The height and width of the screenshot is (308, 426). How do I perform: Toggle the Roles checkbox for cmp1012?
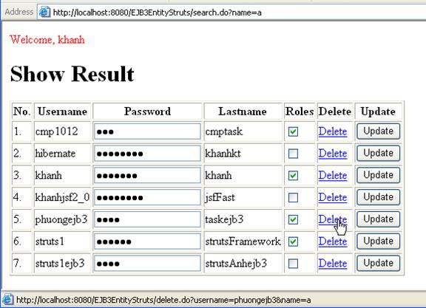click(293, 131)
